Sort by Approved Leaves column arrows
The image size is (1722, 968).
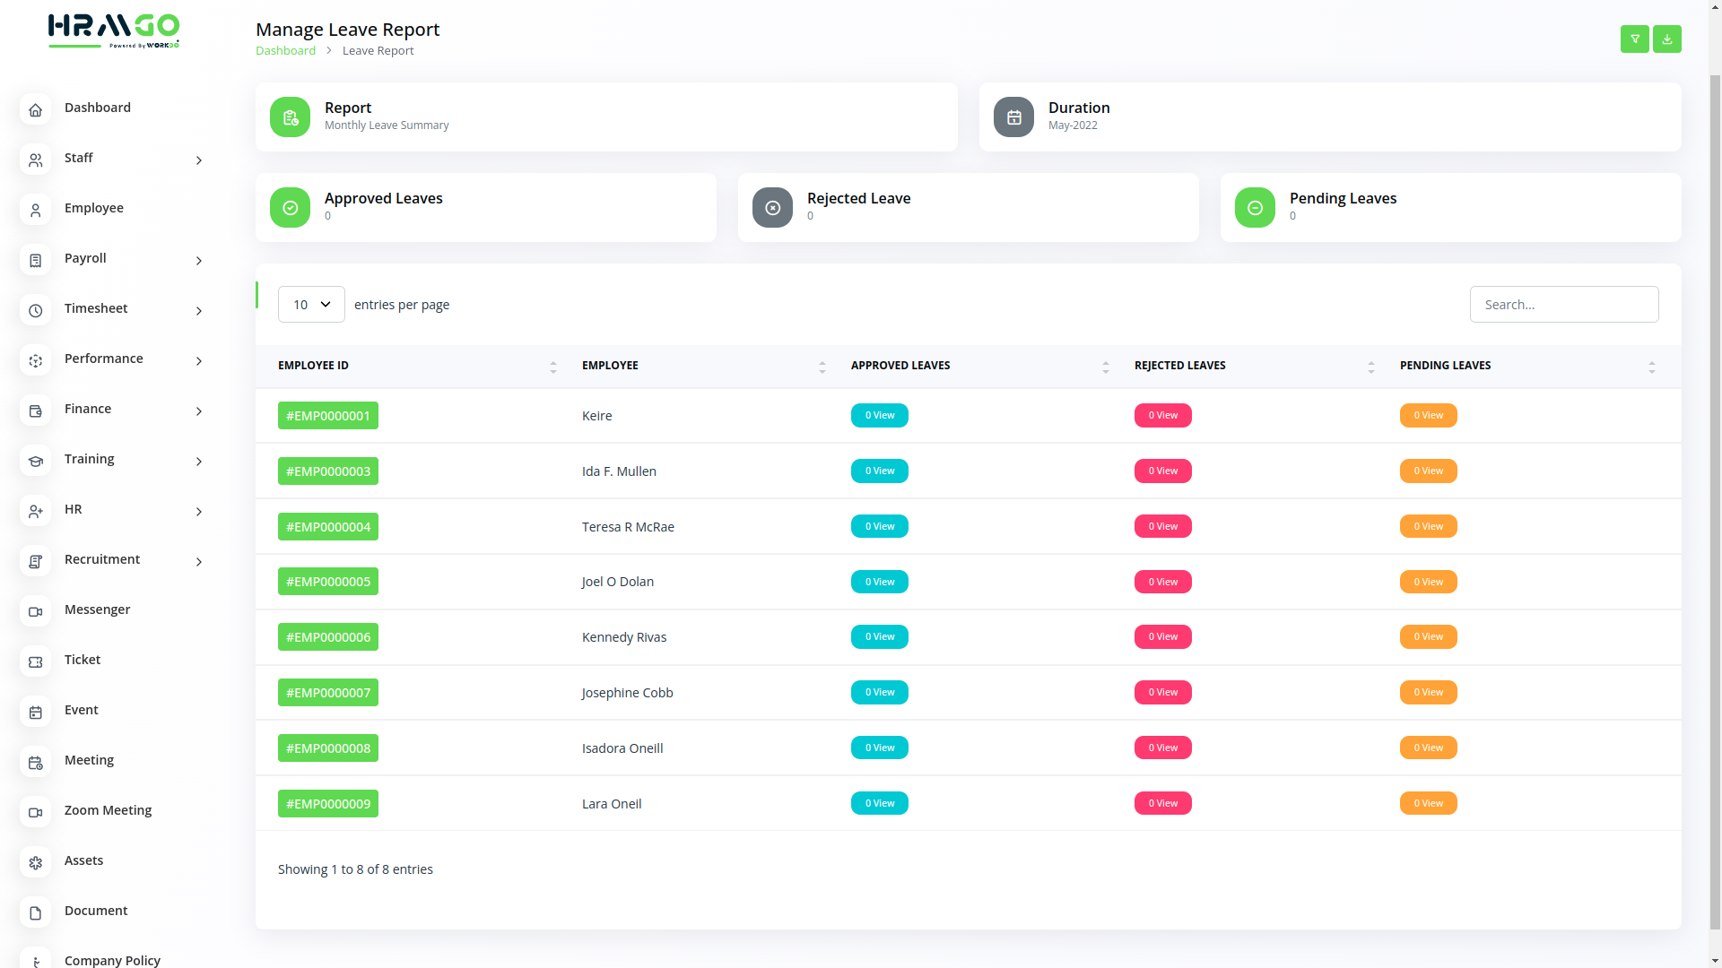pyautogui.click(x=1105, y=367)
